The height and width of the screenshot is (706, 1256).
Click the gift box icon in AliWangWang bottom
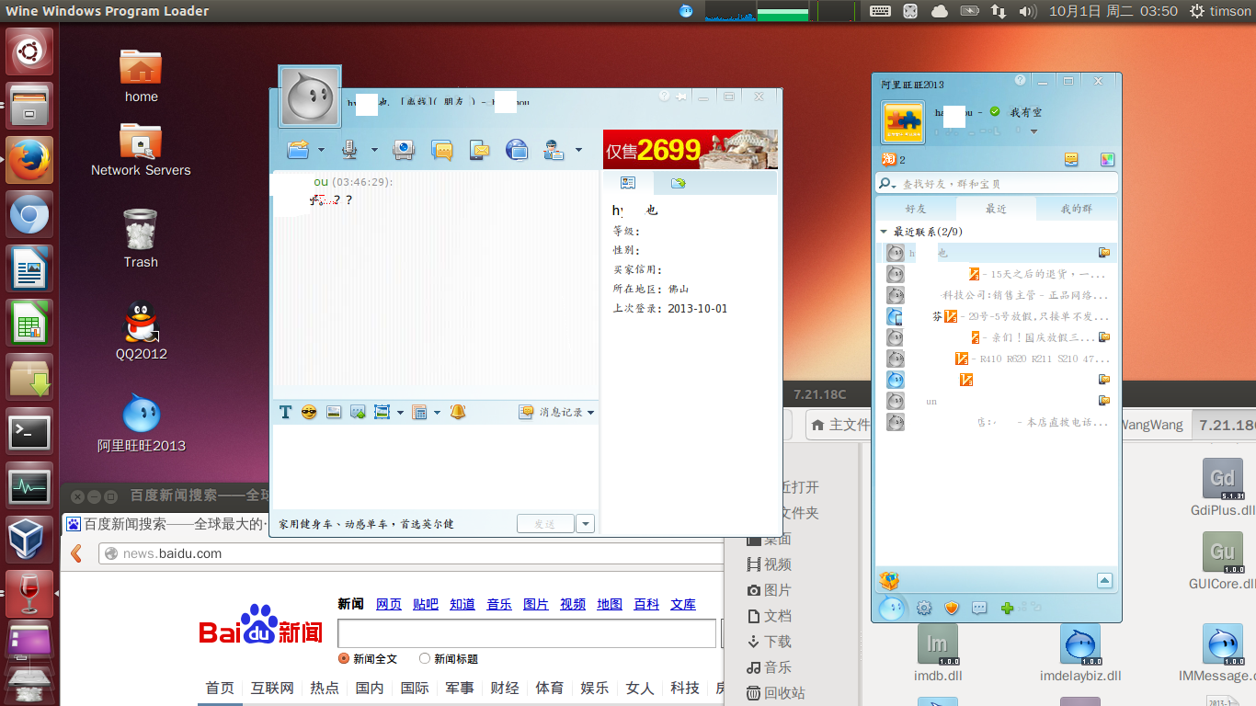(x=889, y=580)
